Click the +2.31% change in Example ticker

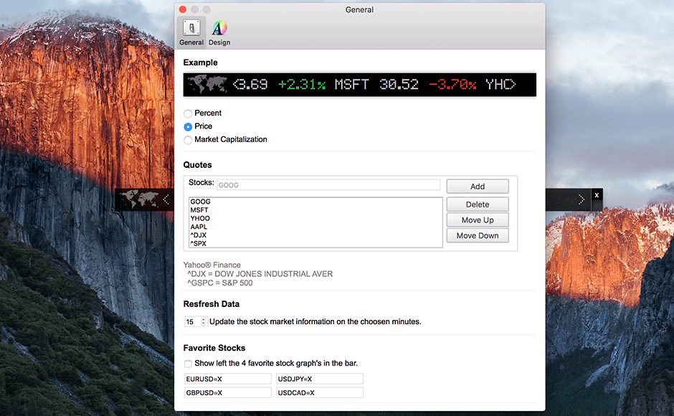coord(302,85)
